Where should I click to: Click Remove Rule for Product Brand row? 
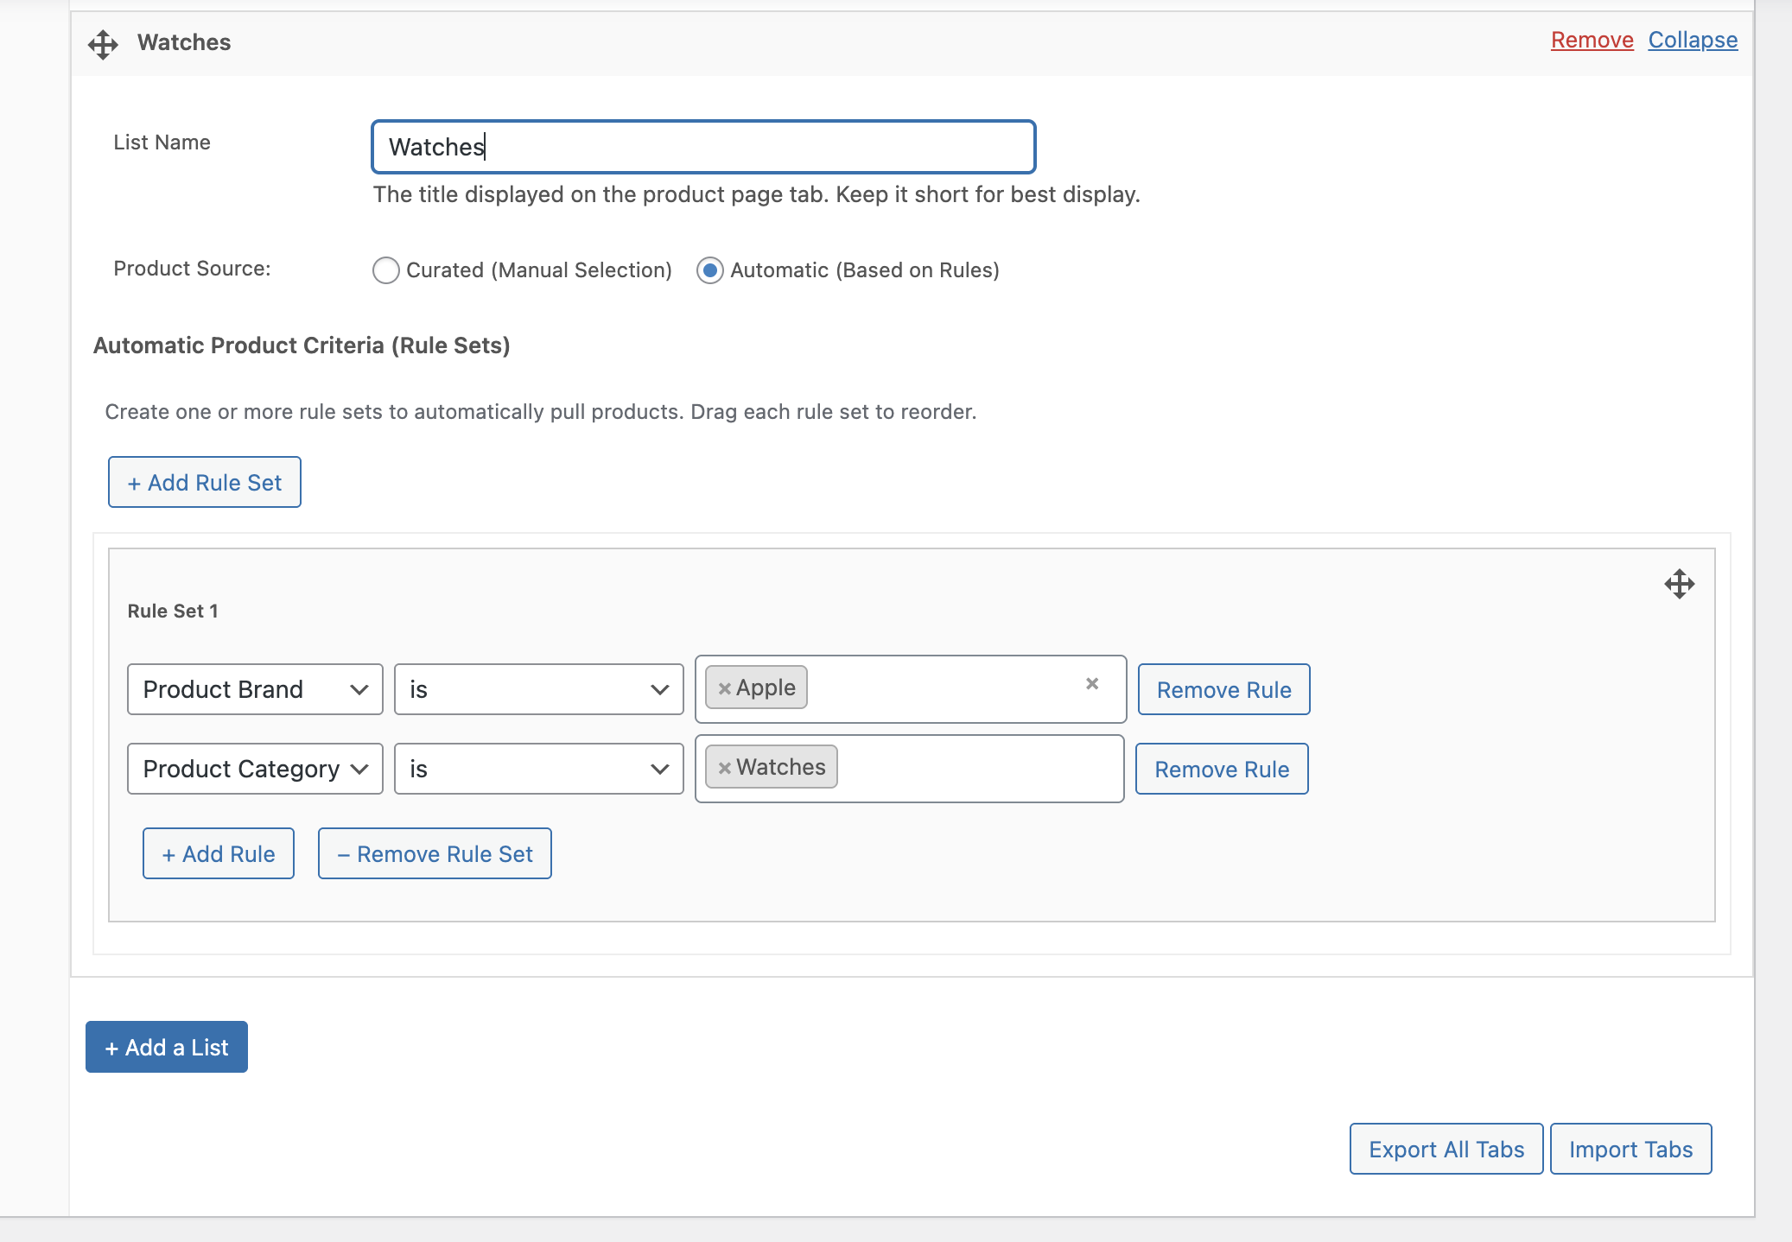pos(1223,689)
